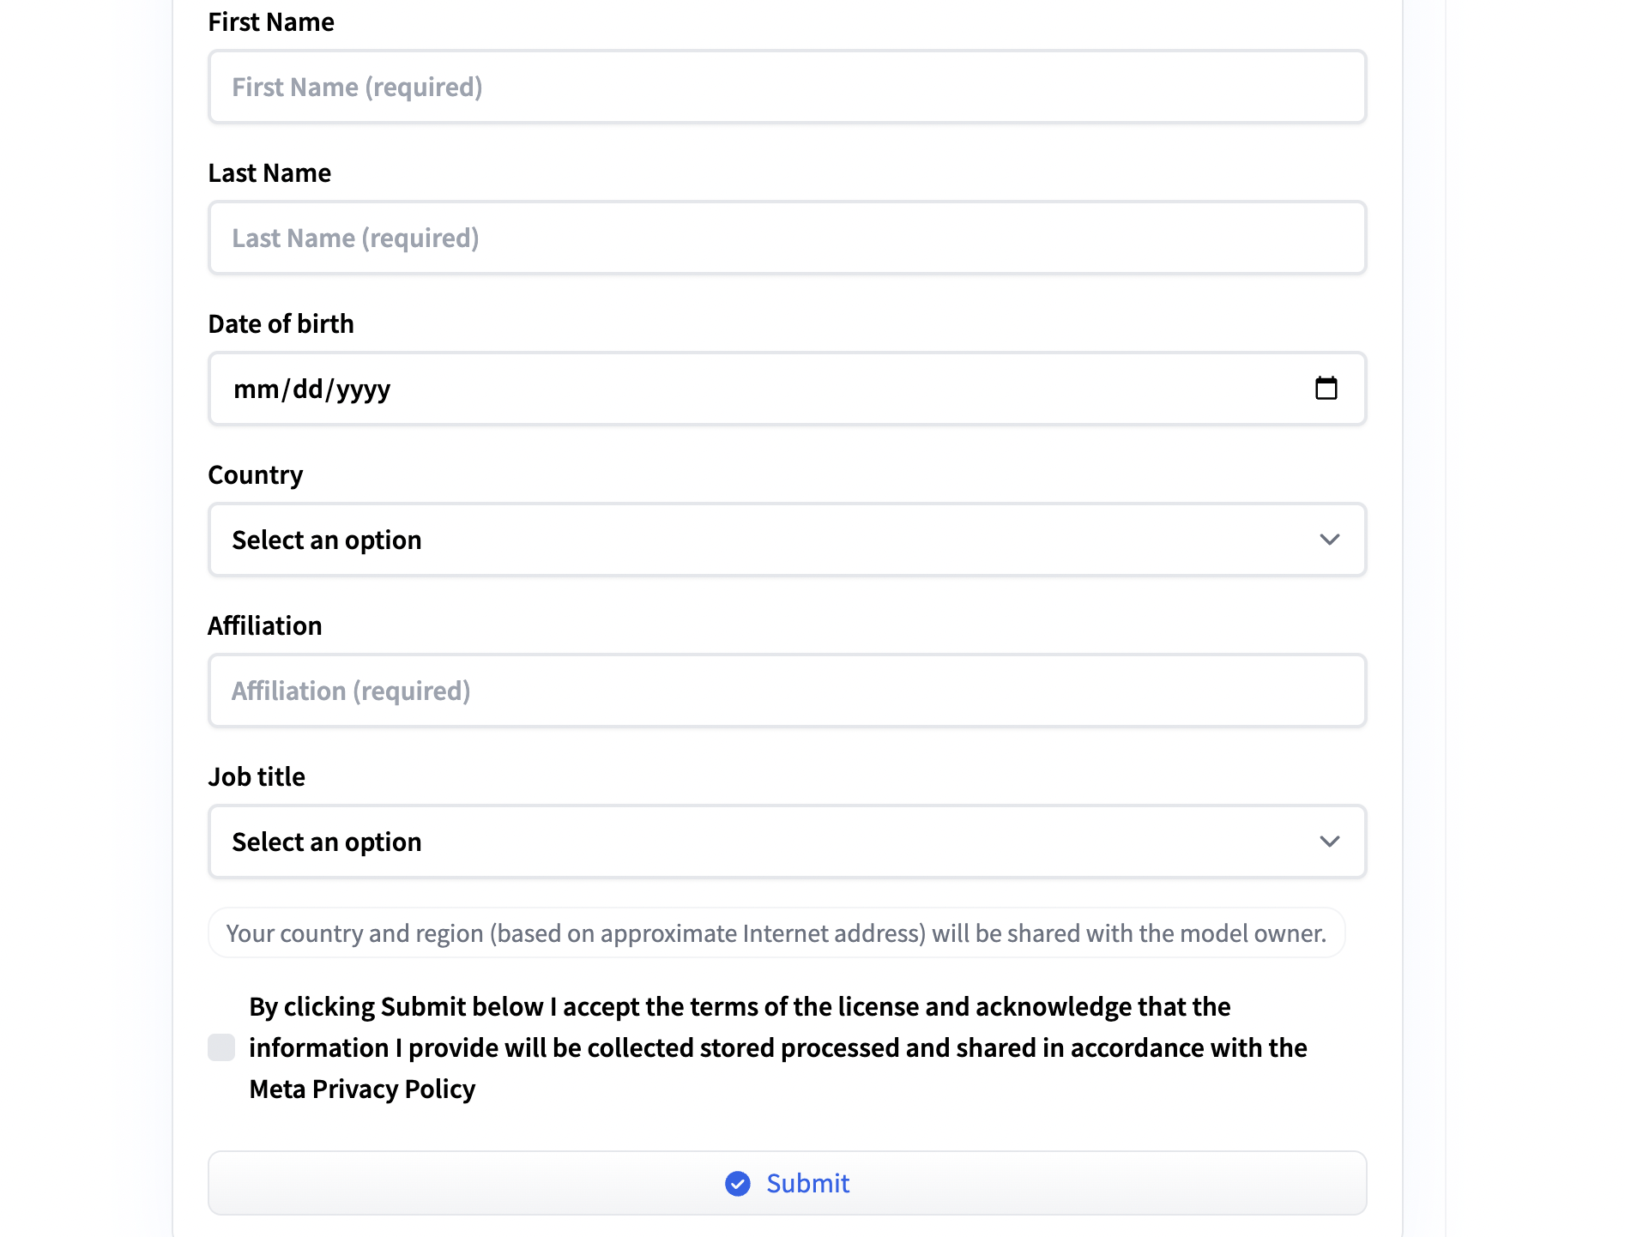Select the 'yyyy' year segment of birth date

(x=364, y=389)
